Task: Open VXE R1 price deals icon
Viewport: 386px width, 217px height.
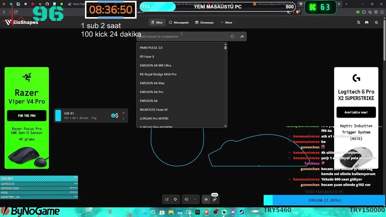Action: click(115, 116)
